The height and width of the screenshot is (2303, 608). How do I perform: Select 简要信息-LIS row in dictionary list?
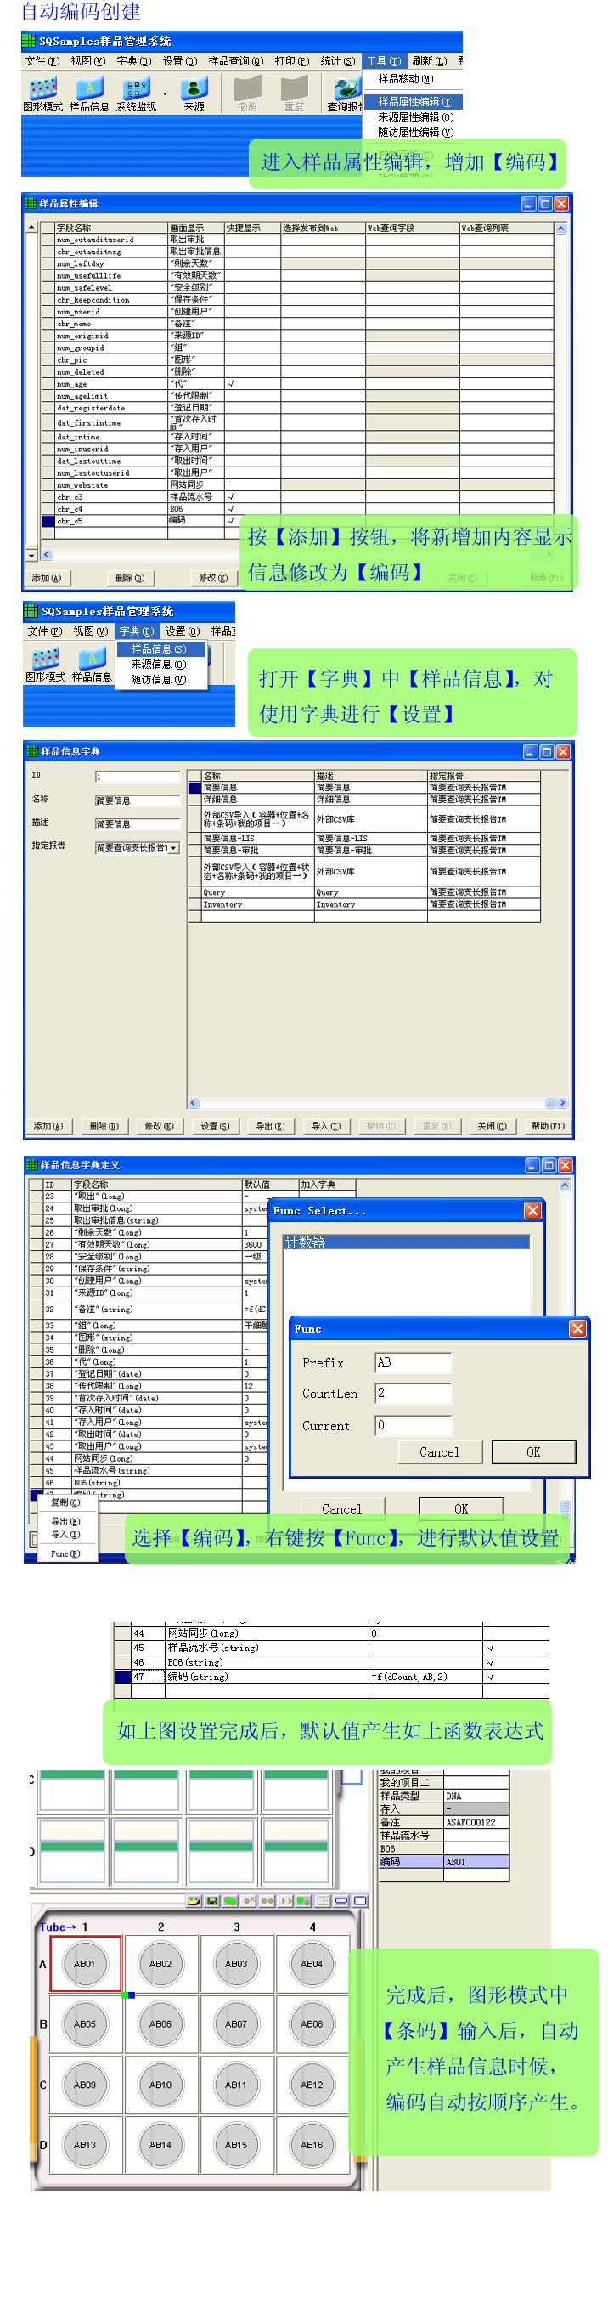(364, 839)
